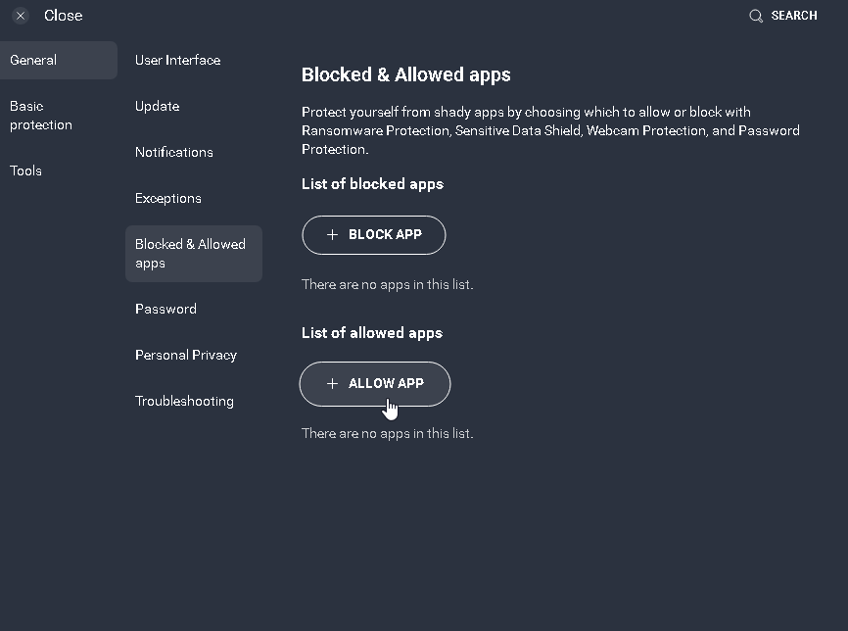Viewport: 848px width, 631px height.
Task: Click the SEARCH label at top right
Action: coord(794,16)
